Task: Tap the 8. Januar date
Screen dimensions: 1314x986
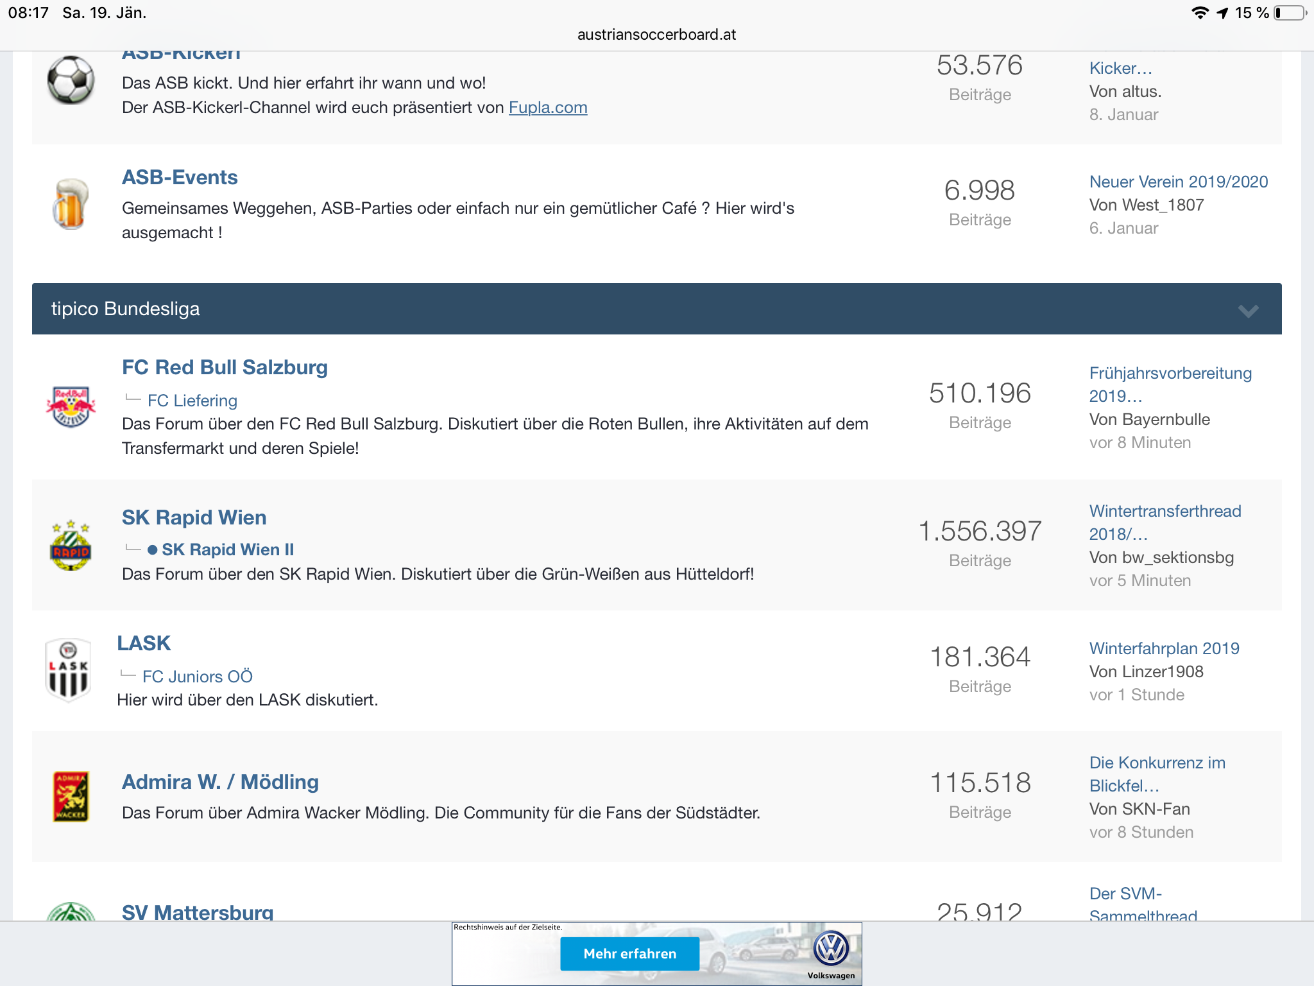Action: coord(1123,114)
